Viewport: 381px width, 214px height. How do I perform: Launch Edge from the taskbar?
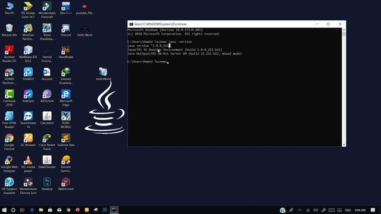32,210
